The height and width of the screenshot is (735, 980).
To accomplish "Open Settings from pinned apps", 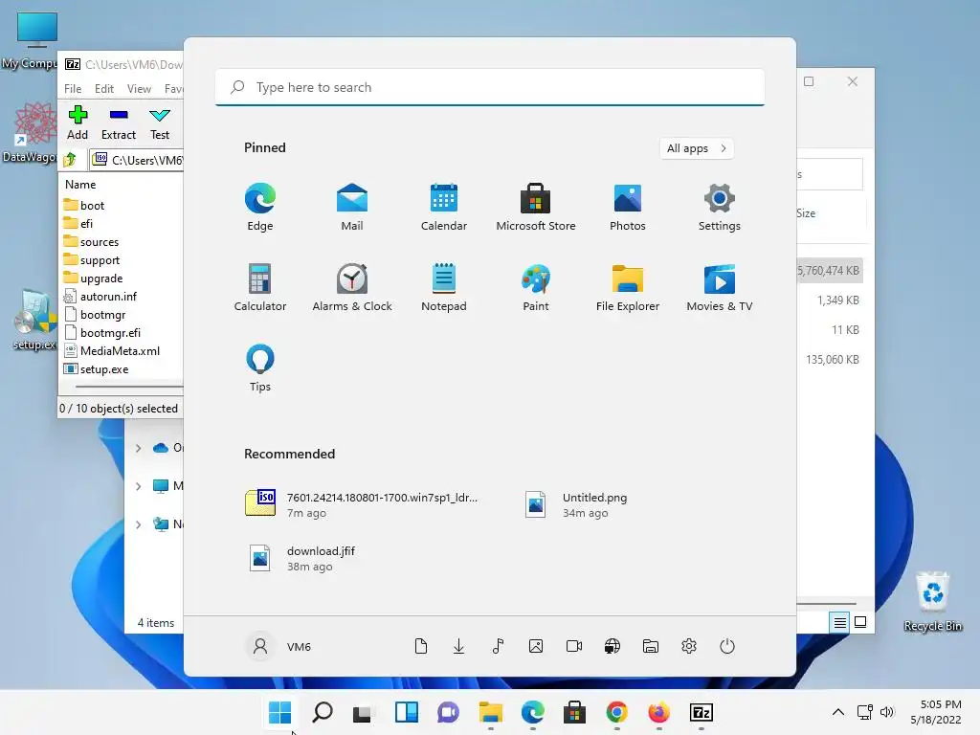I will tap(720, 207).
